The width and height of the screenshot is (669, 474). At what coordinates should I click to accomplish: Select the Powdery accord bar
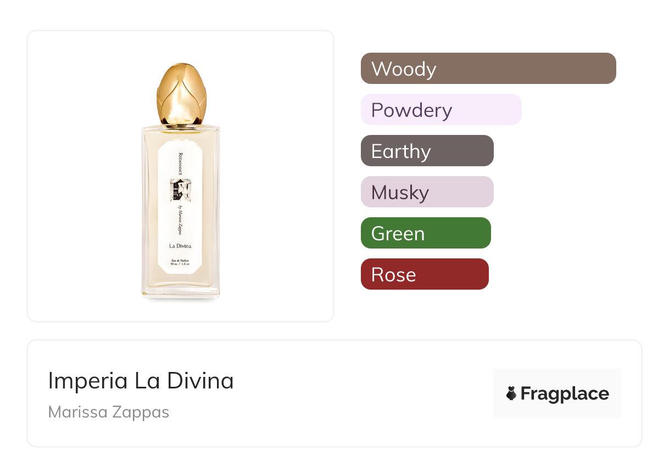click(x=441, y=110)
